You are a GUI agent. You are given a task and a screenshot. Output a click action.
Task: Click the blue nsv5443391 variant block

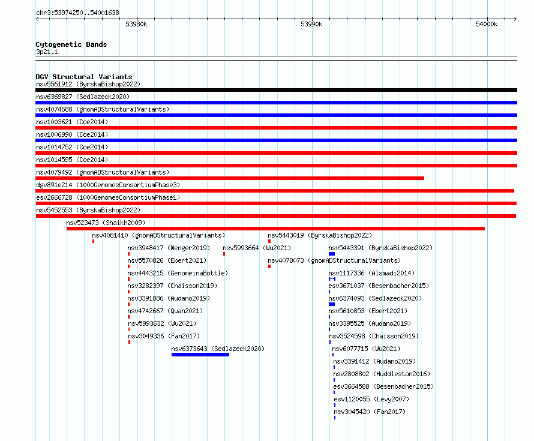pyautogui.click(x=332, y=254)
